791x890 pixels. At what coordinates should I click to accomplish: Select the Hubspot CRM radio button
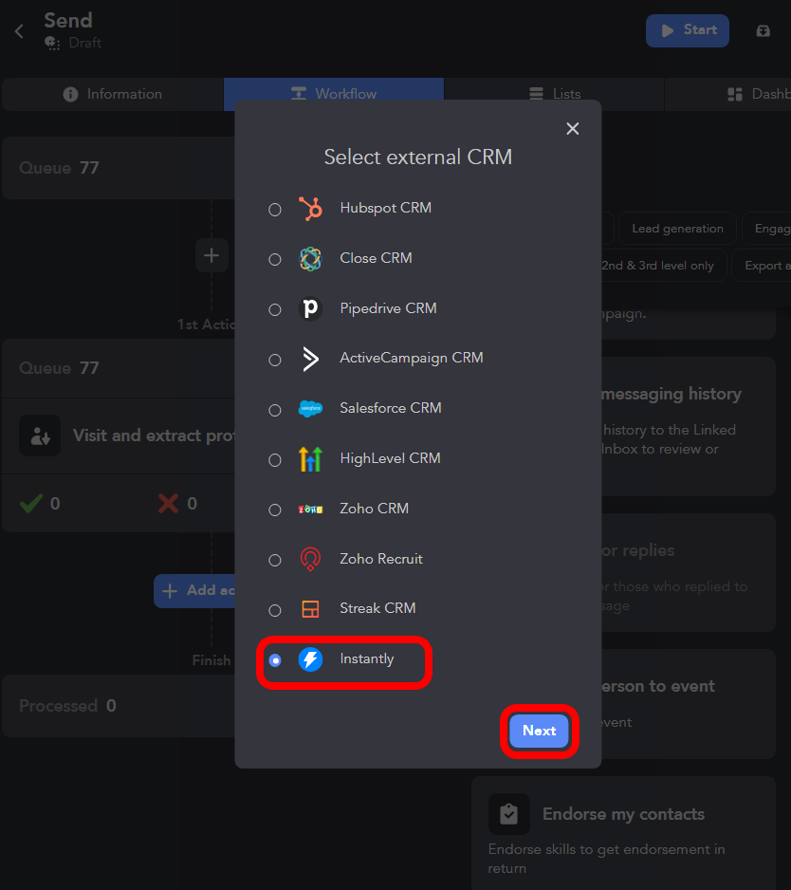(x=275, y=210)
